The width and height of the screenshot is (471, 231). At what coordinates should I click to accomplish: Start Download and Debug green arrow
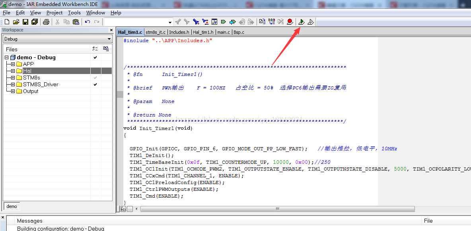coord(301,21)
